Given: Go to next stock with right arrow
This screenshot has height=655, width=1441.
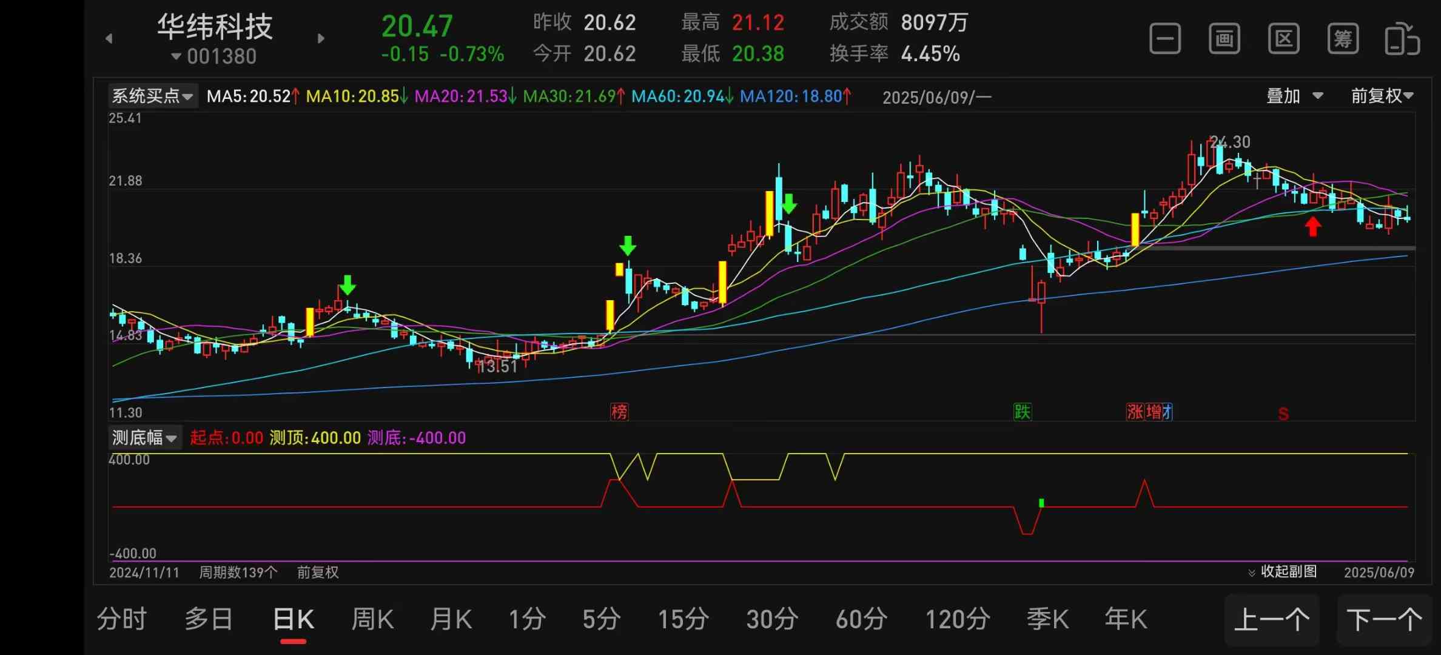Looking at the screenshot, I should (321, 39).
